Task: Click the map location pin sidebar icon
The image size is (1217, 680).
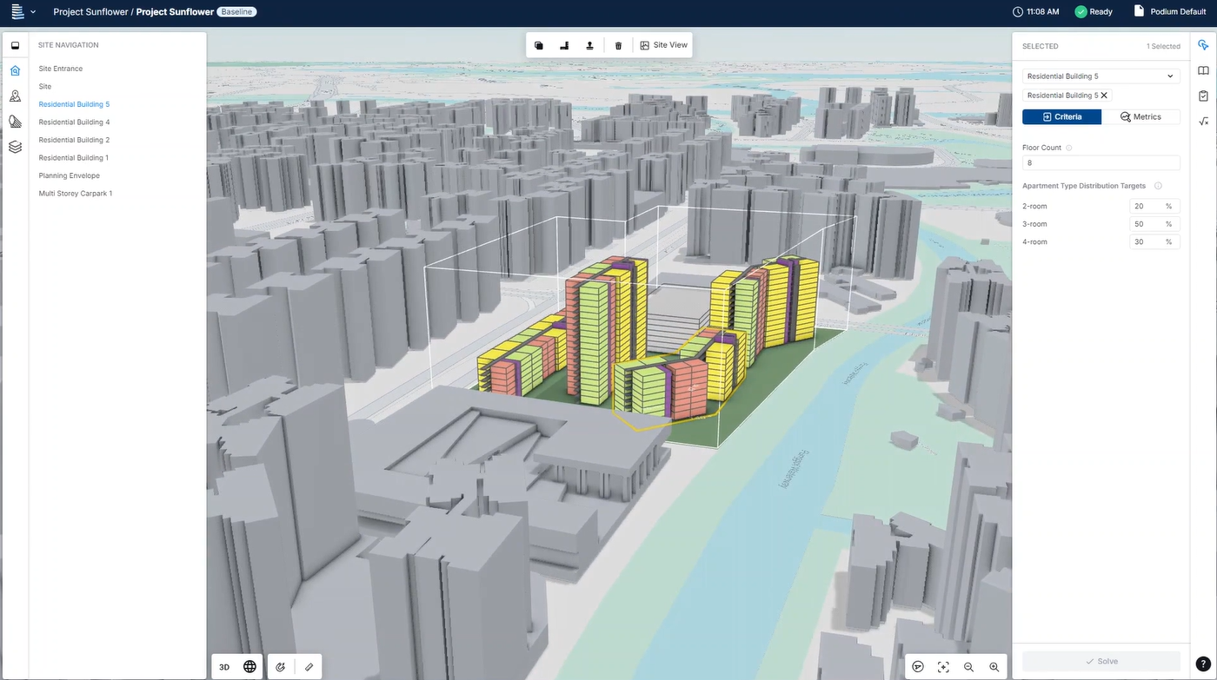Action: [15, 96]
